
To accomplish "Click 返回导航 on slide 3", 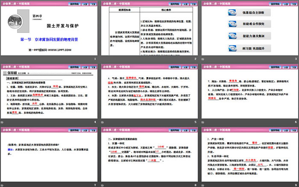I will pyautogui.click(x=275, y=4).
